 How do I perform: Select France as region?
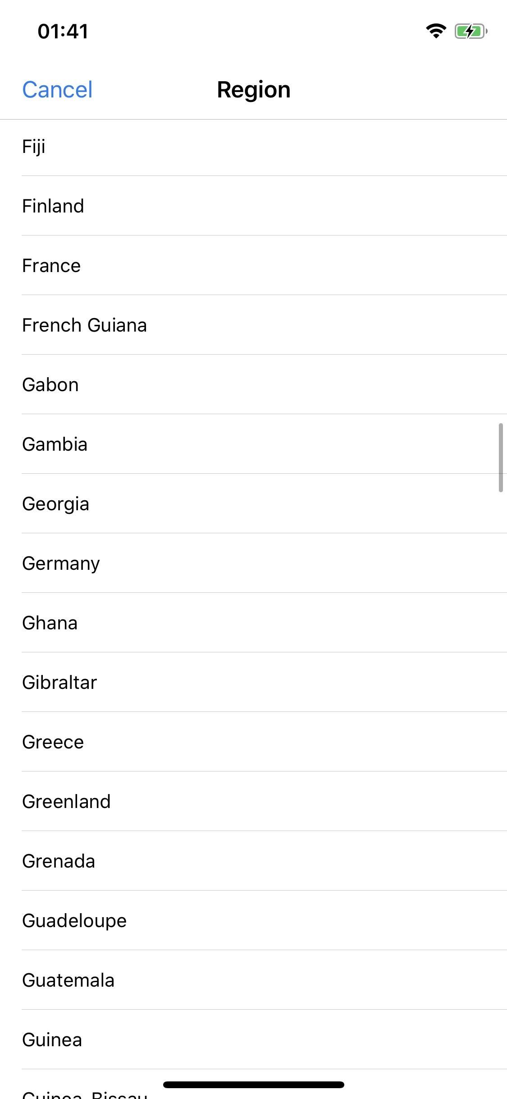(x=253, y=266)
